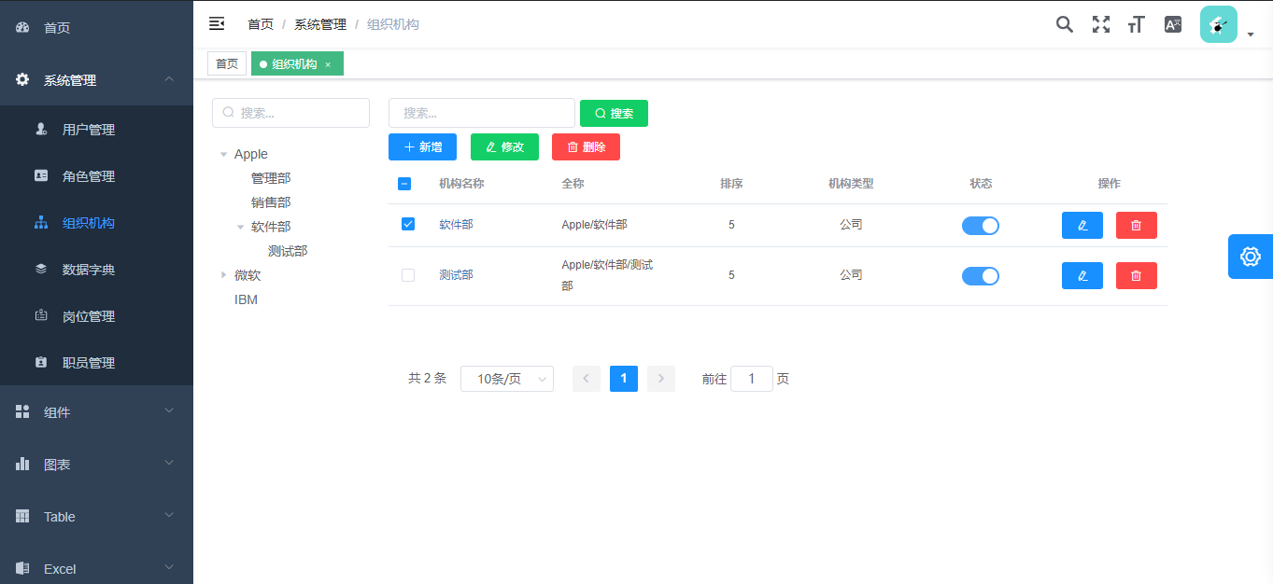Click the green 搜索 button

614,113
